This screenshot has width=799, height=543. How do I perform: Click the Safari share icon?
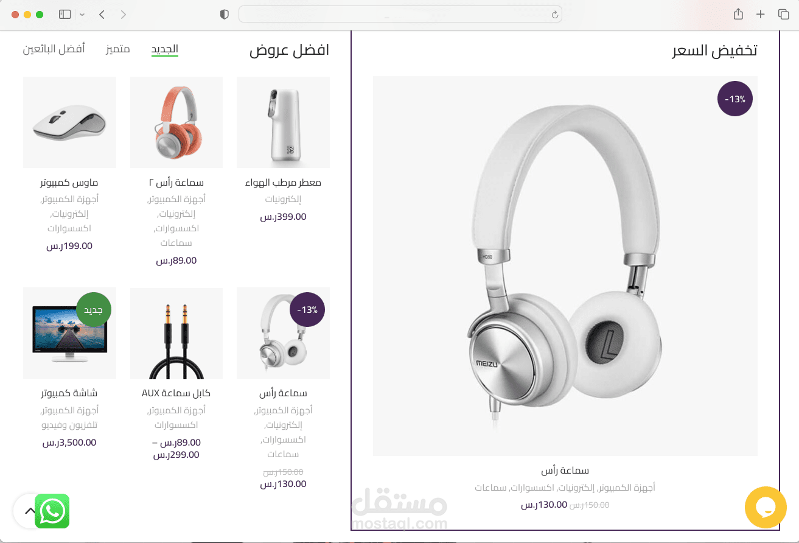[x=738, y=14]
